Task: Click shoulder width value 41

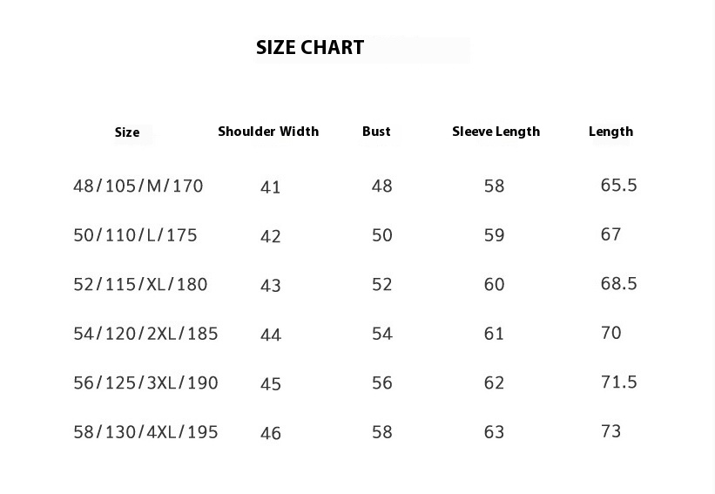Action: click(270, 187)
